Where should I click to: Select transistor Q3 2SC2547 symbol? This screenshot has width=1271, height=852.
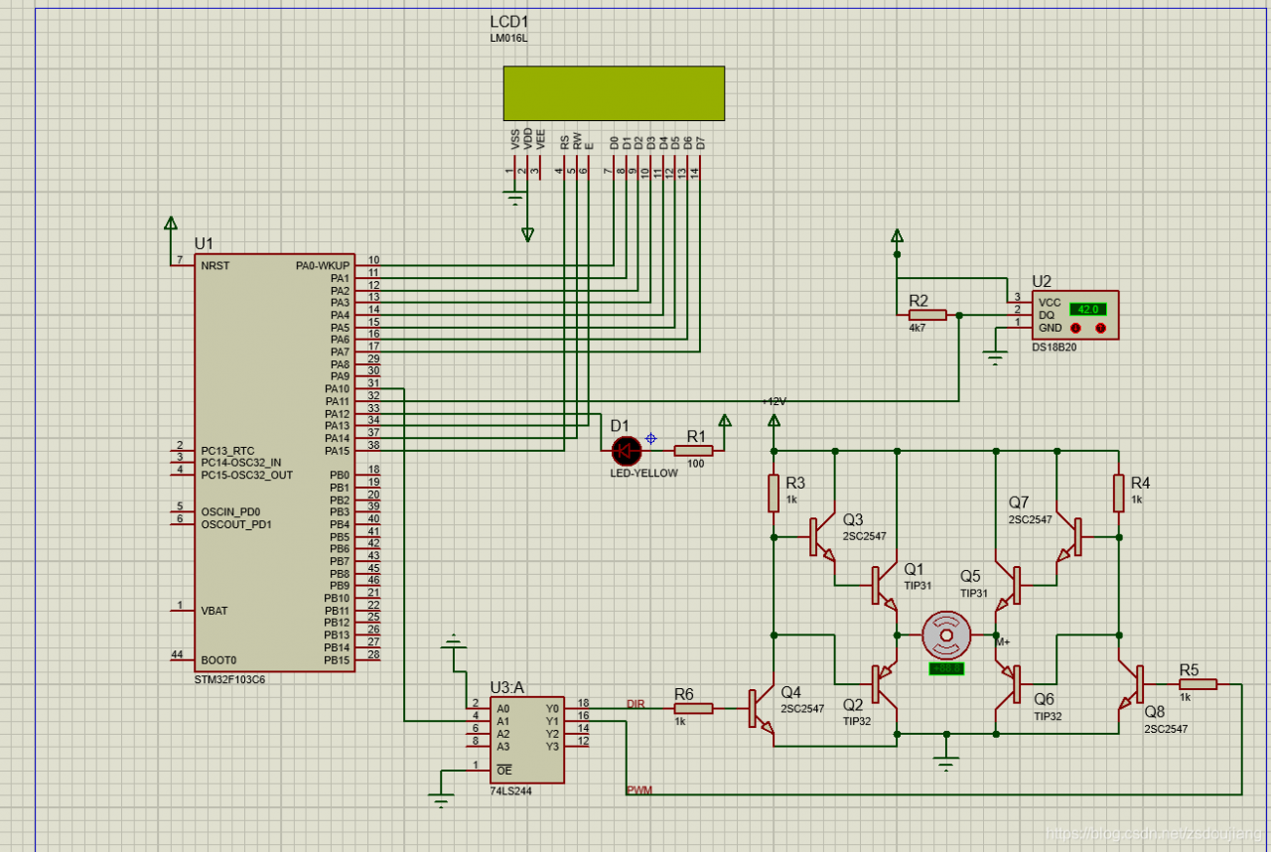pos(821,537)
